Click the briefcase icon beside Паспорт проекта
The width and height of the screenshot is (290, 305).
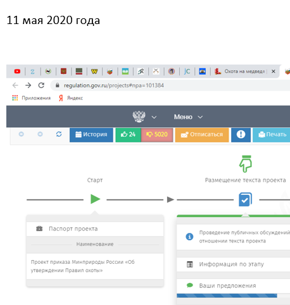39,228
